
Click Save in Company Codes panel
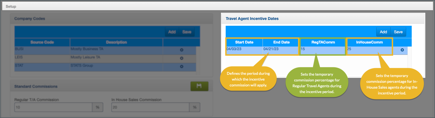[x=187, y=32]
